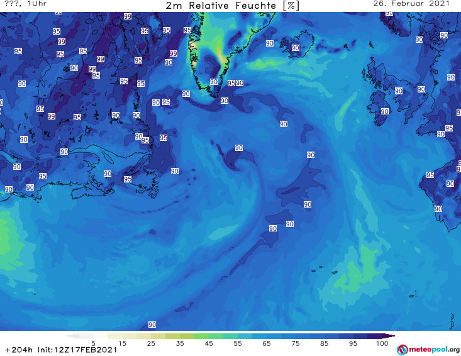Click the '75' tick label on colour bar
461x356 pixels.
[x=295, y=343]
